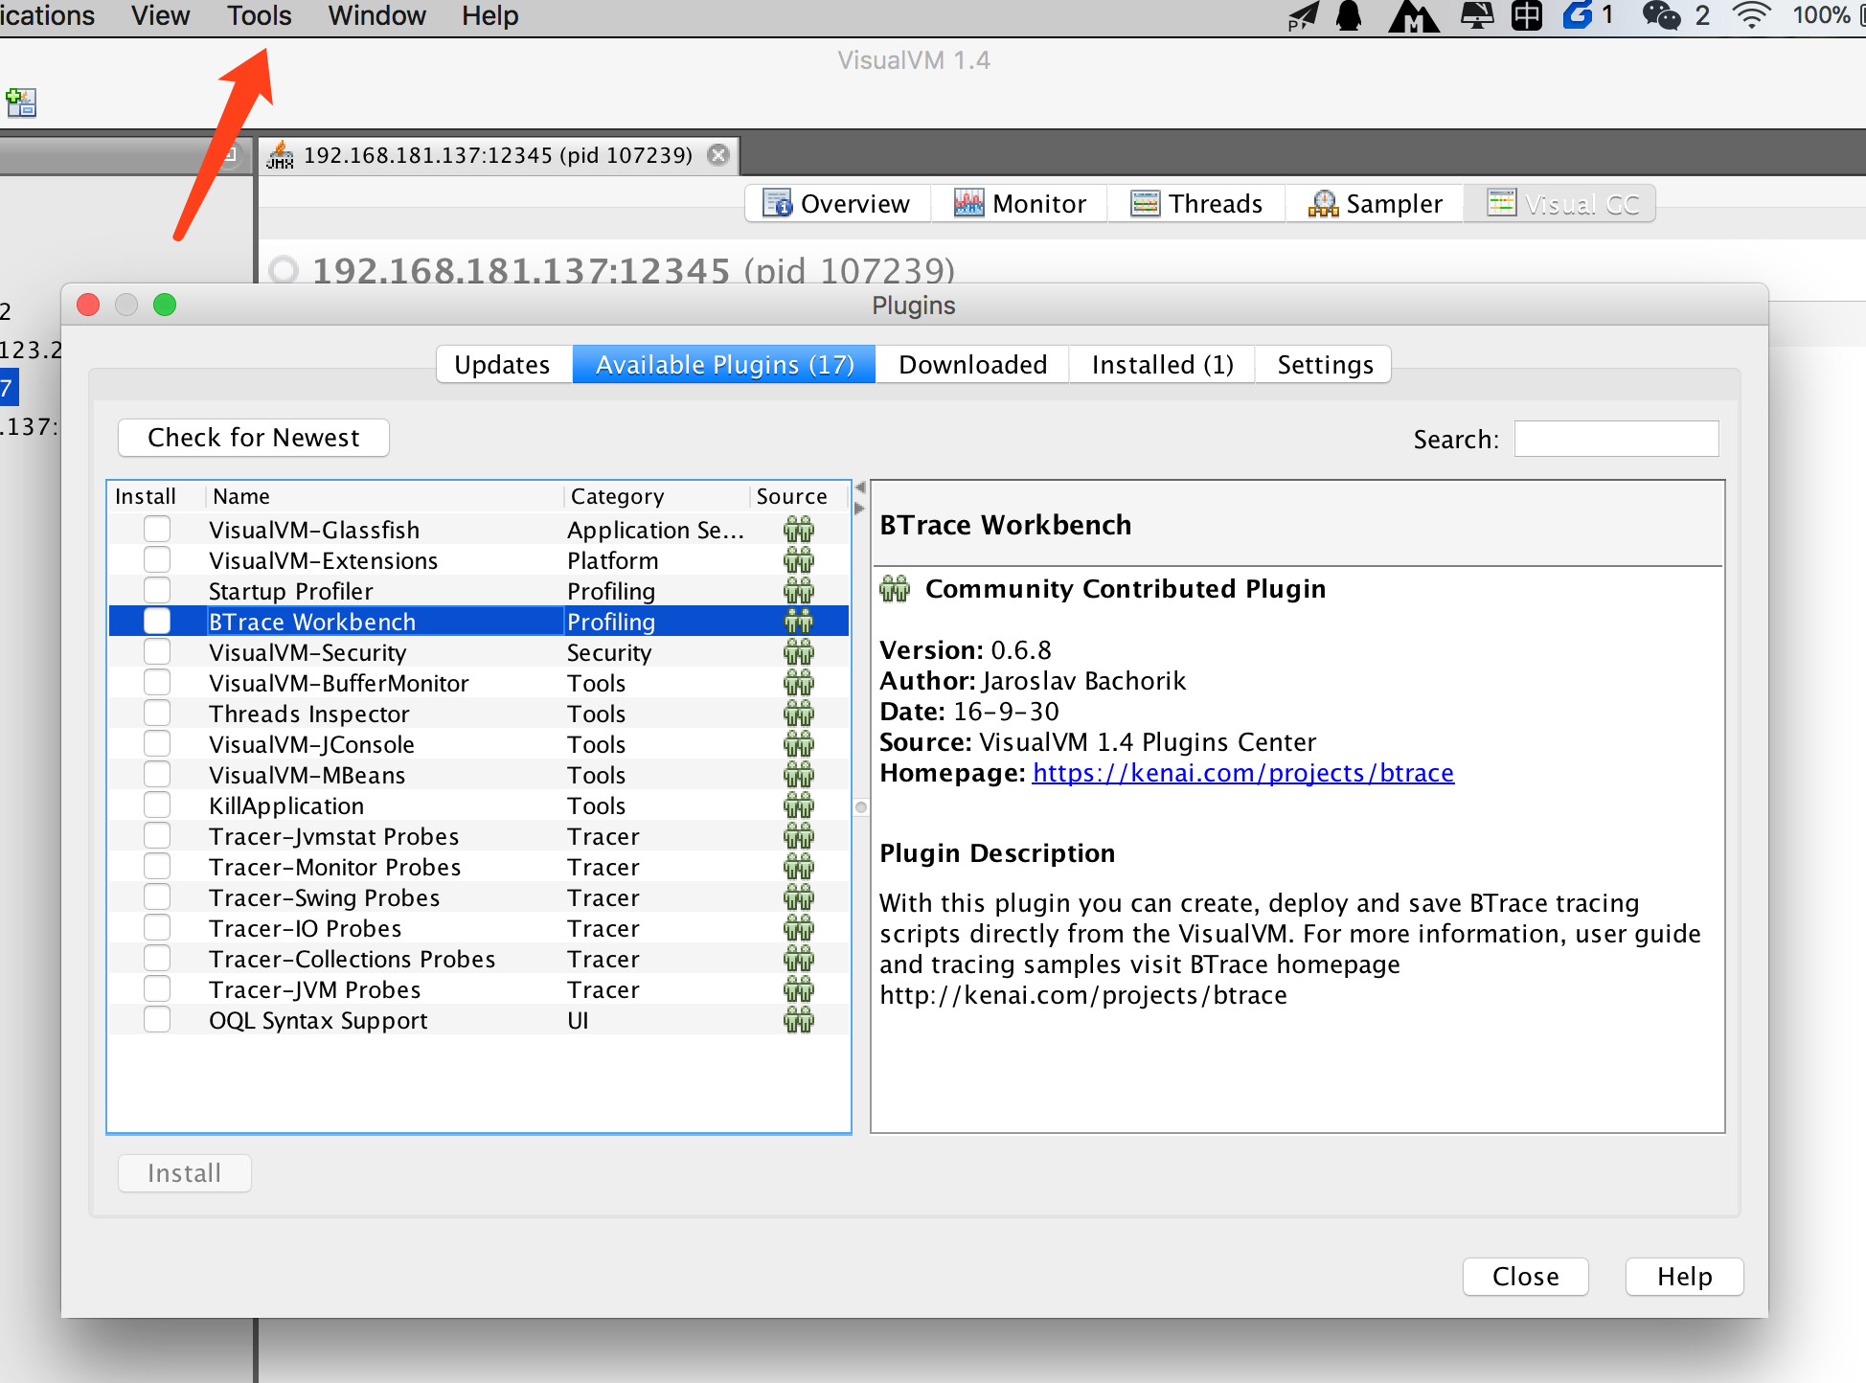The height and width of the screenshot is (1383, 1866).
Task: Check the BTrace Workbench install checkbox
Action: click(157, 622)
